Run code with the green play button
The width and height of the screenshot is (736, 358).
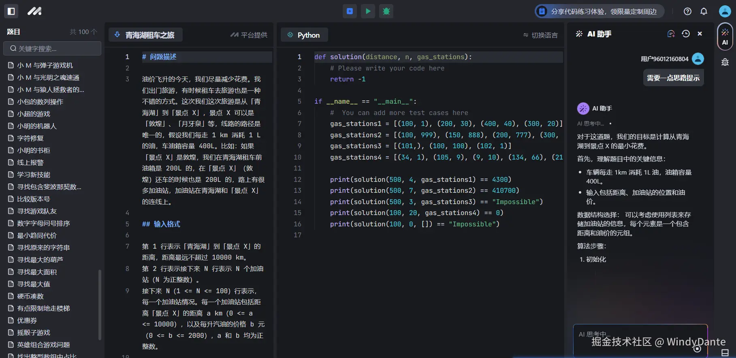point(368,11)
